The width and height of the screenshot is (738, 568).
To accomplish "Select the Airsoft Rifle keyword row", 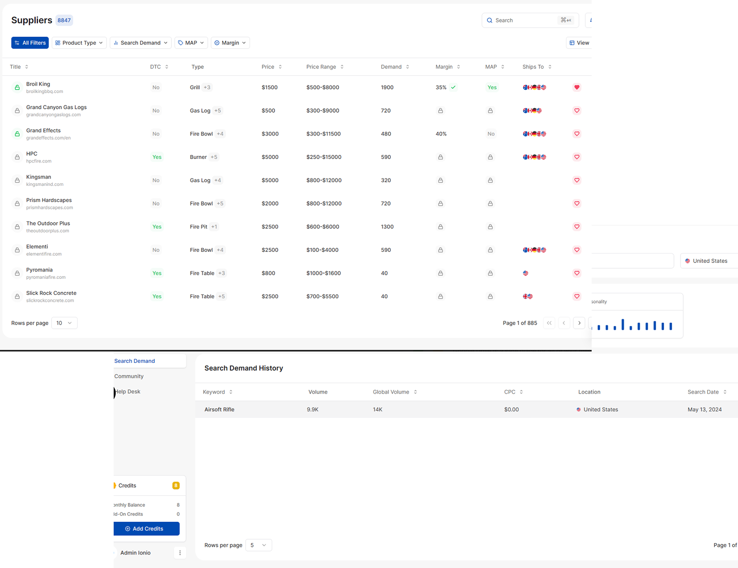I will click(x=467, y=410).
